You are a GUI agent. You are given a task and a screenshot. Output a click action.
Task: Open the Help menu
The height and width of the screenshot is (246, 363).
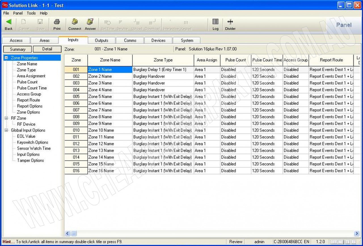pyautogui.click(x=44, y=13)
